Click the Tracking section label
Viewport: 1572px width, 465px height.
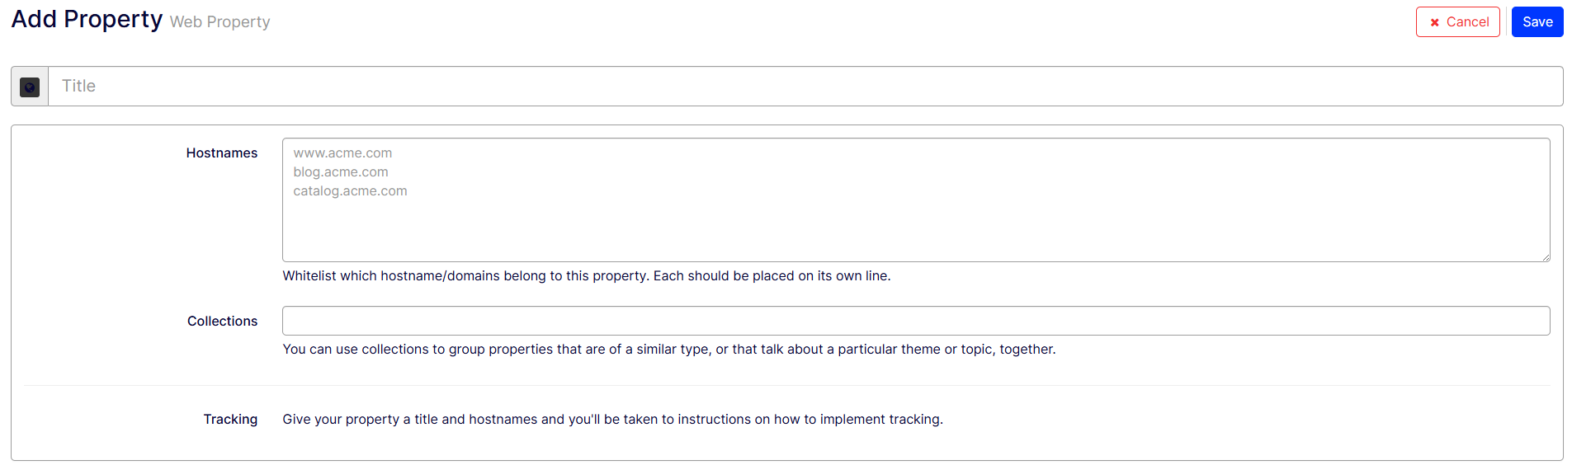[x=230, y=419]
